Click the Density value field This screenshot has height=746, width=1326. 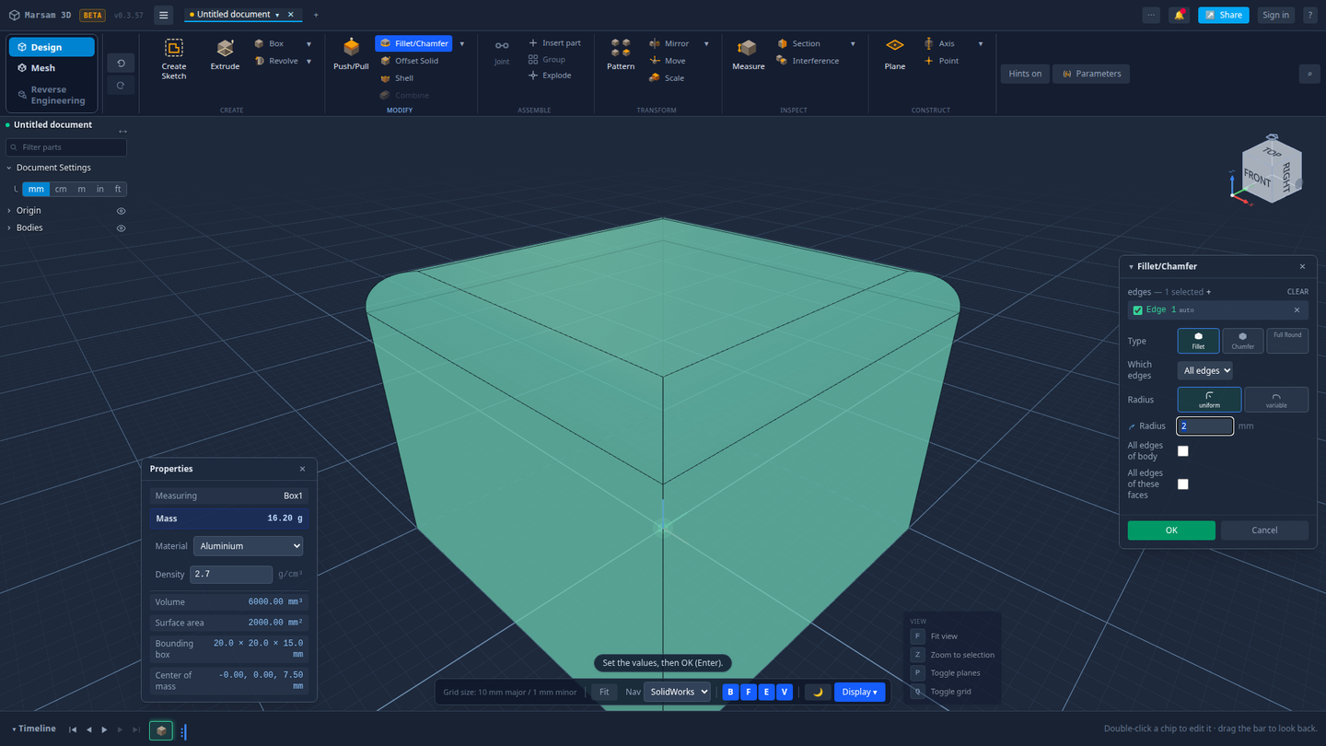231,575
